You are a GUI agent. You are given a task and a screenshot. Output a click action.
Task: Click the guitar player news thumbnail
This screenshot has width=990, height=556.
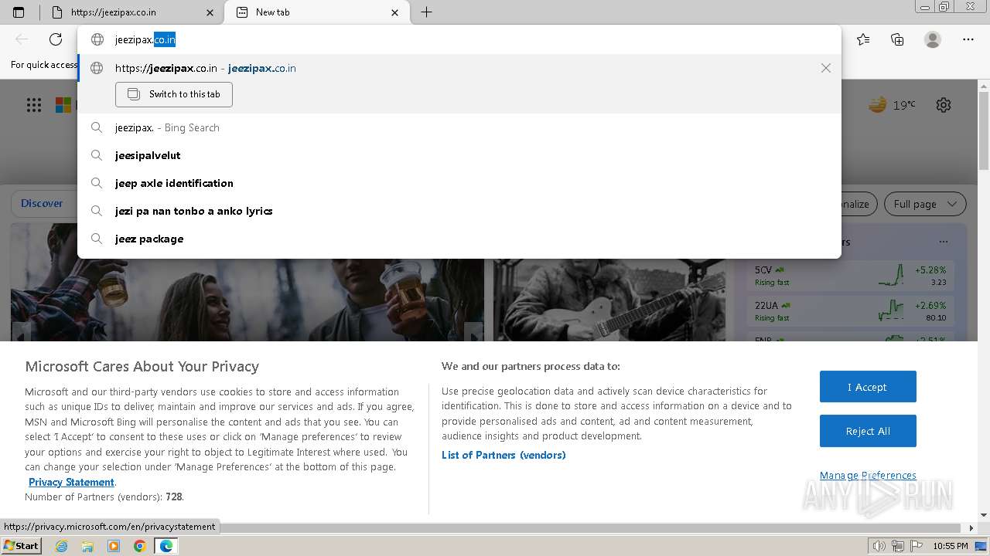[x=609, y=300]
